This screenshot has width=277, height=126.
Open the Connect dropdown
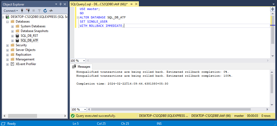pyautogui.click(x=11, y=10)
